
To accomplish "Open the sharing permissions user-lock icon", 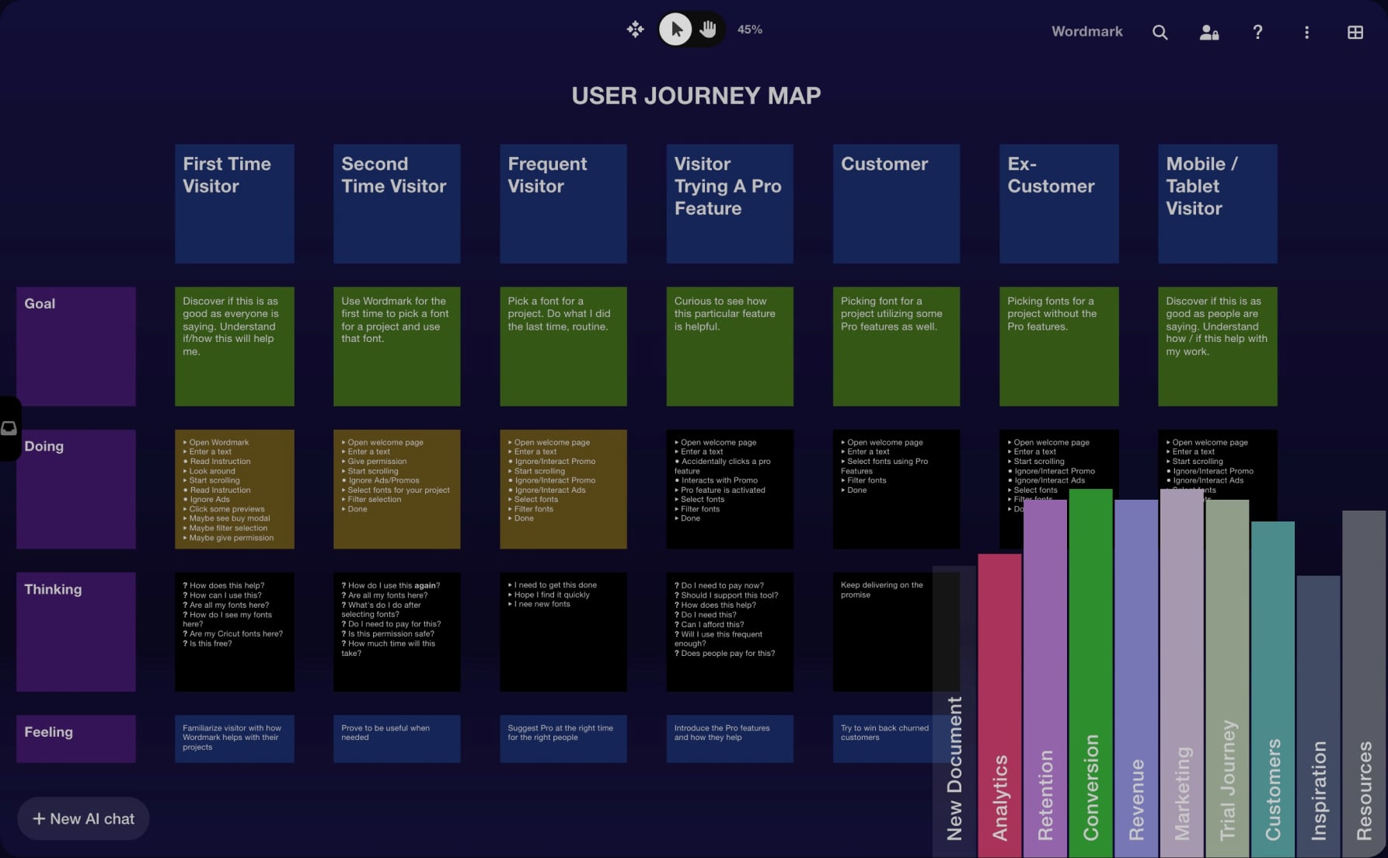I will (1208, 32).
